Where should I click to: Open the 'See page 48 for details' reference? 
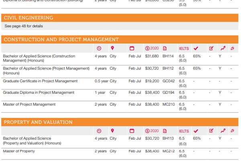pos(24,26)
